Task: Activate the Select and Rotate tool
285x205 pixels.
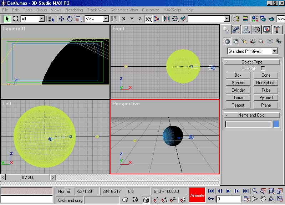Action: click(70, 19)
